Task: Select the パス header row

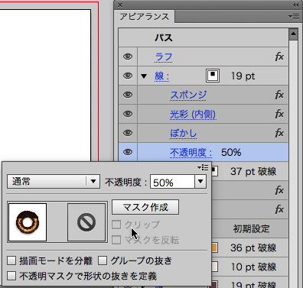Action: (x=204, y=37)
